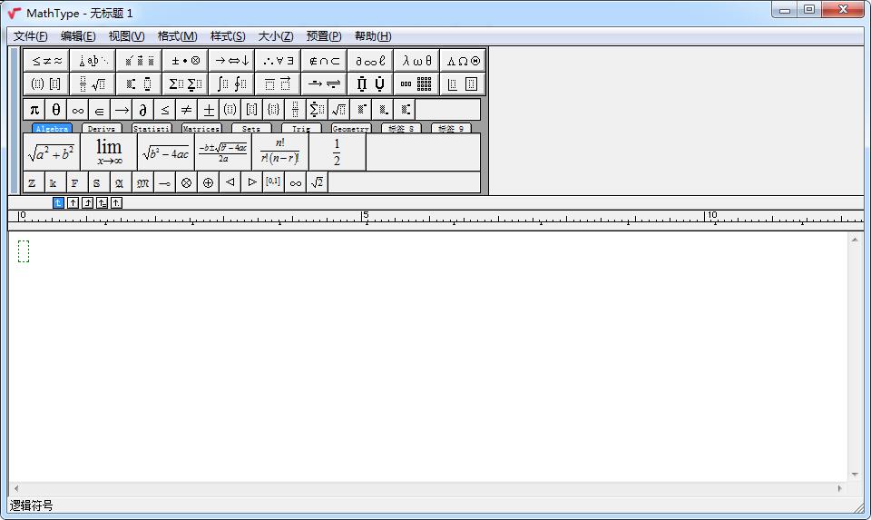Open the 文件(F) menu
Screen dimensions: 871x520
click(31, 36)
